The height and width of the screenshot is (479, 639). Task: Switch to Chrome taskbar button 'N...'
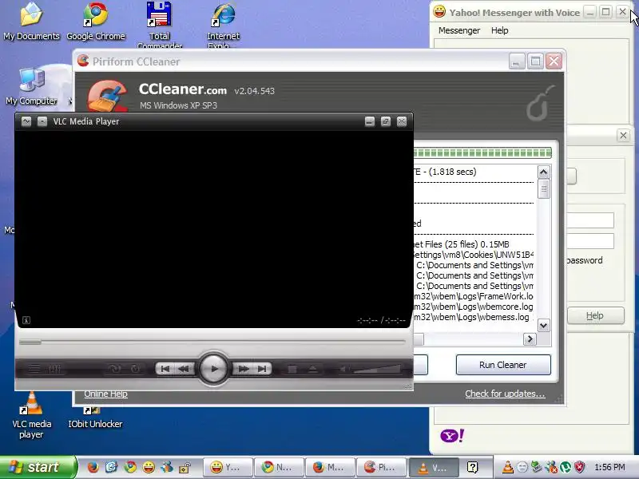point(279,467)
